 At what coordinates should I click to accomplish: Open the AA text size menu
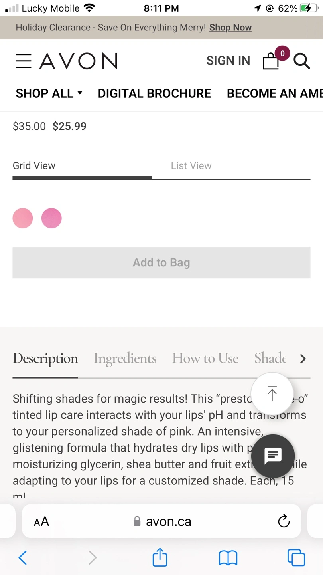41,521
